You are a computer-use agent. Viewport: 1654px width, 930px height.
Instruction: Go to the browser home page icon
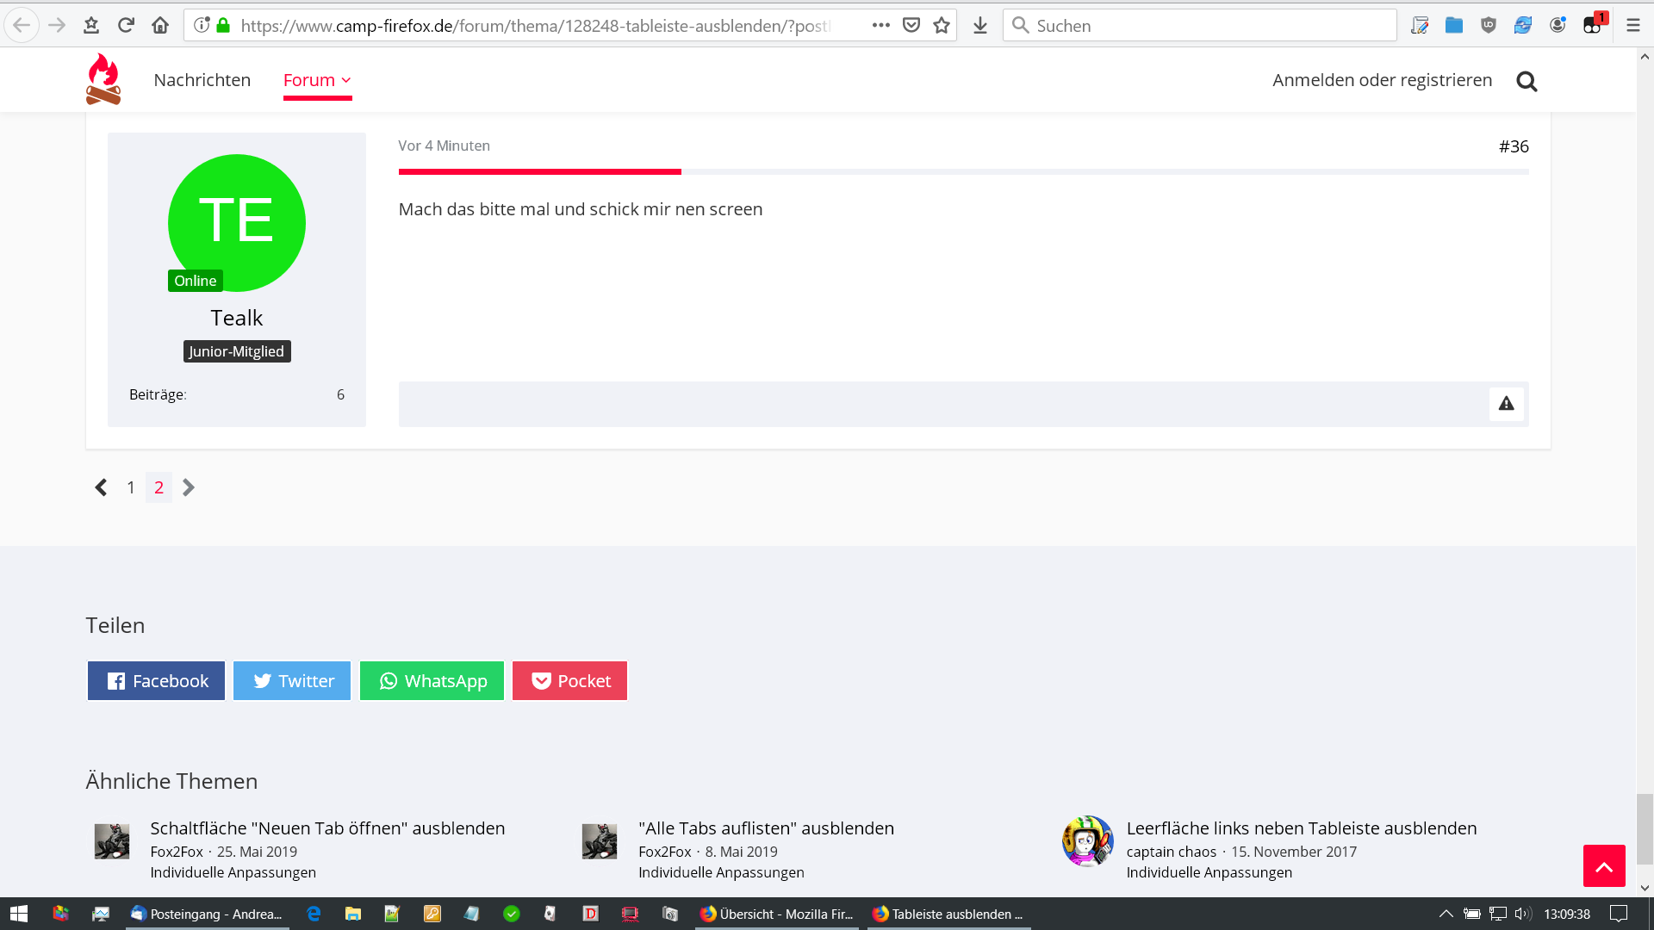tap(160, 25)
